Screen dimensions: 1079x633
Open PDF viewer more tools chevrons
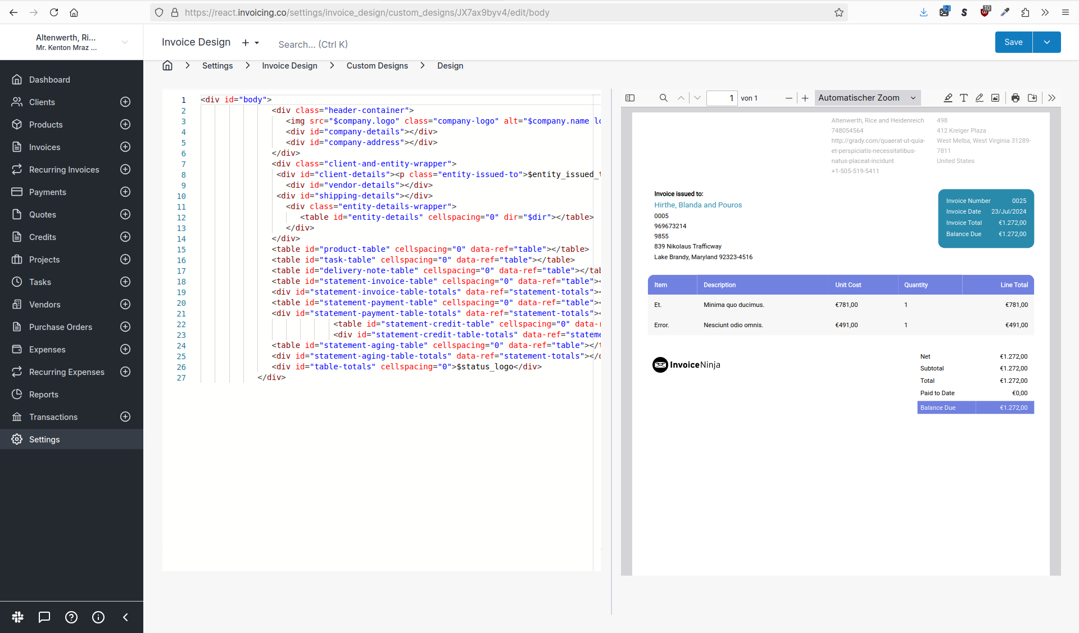pyautogui.click(x=1052, y=98)
